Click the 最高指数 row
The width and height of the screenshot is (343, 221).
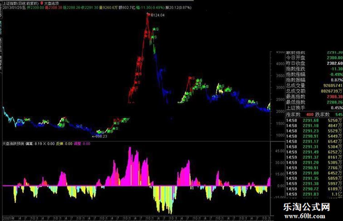pos(314,97)
